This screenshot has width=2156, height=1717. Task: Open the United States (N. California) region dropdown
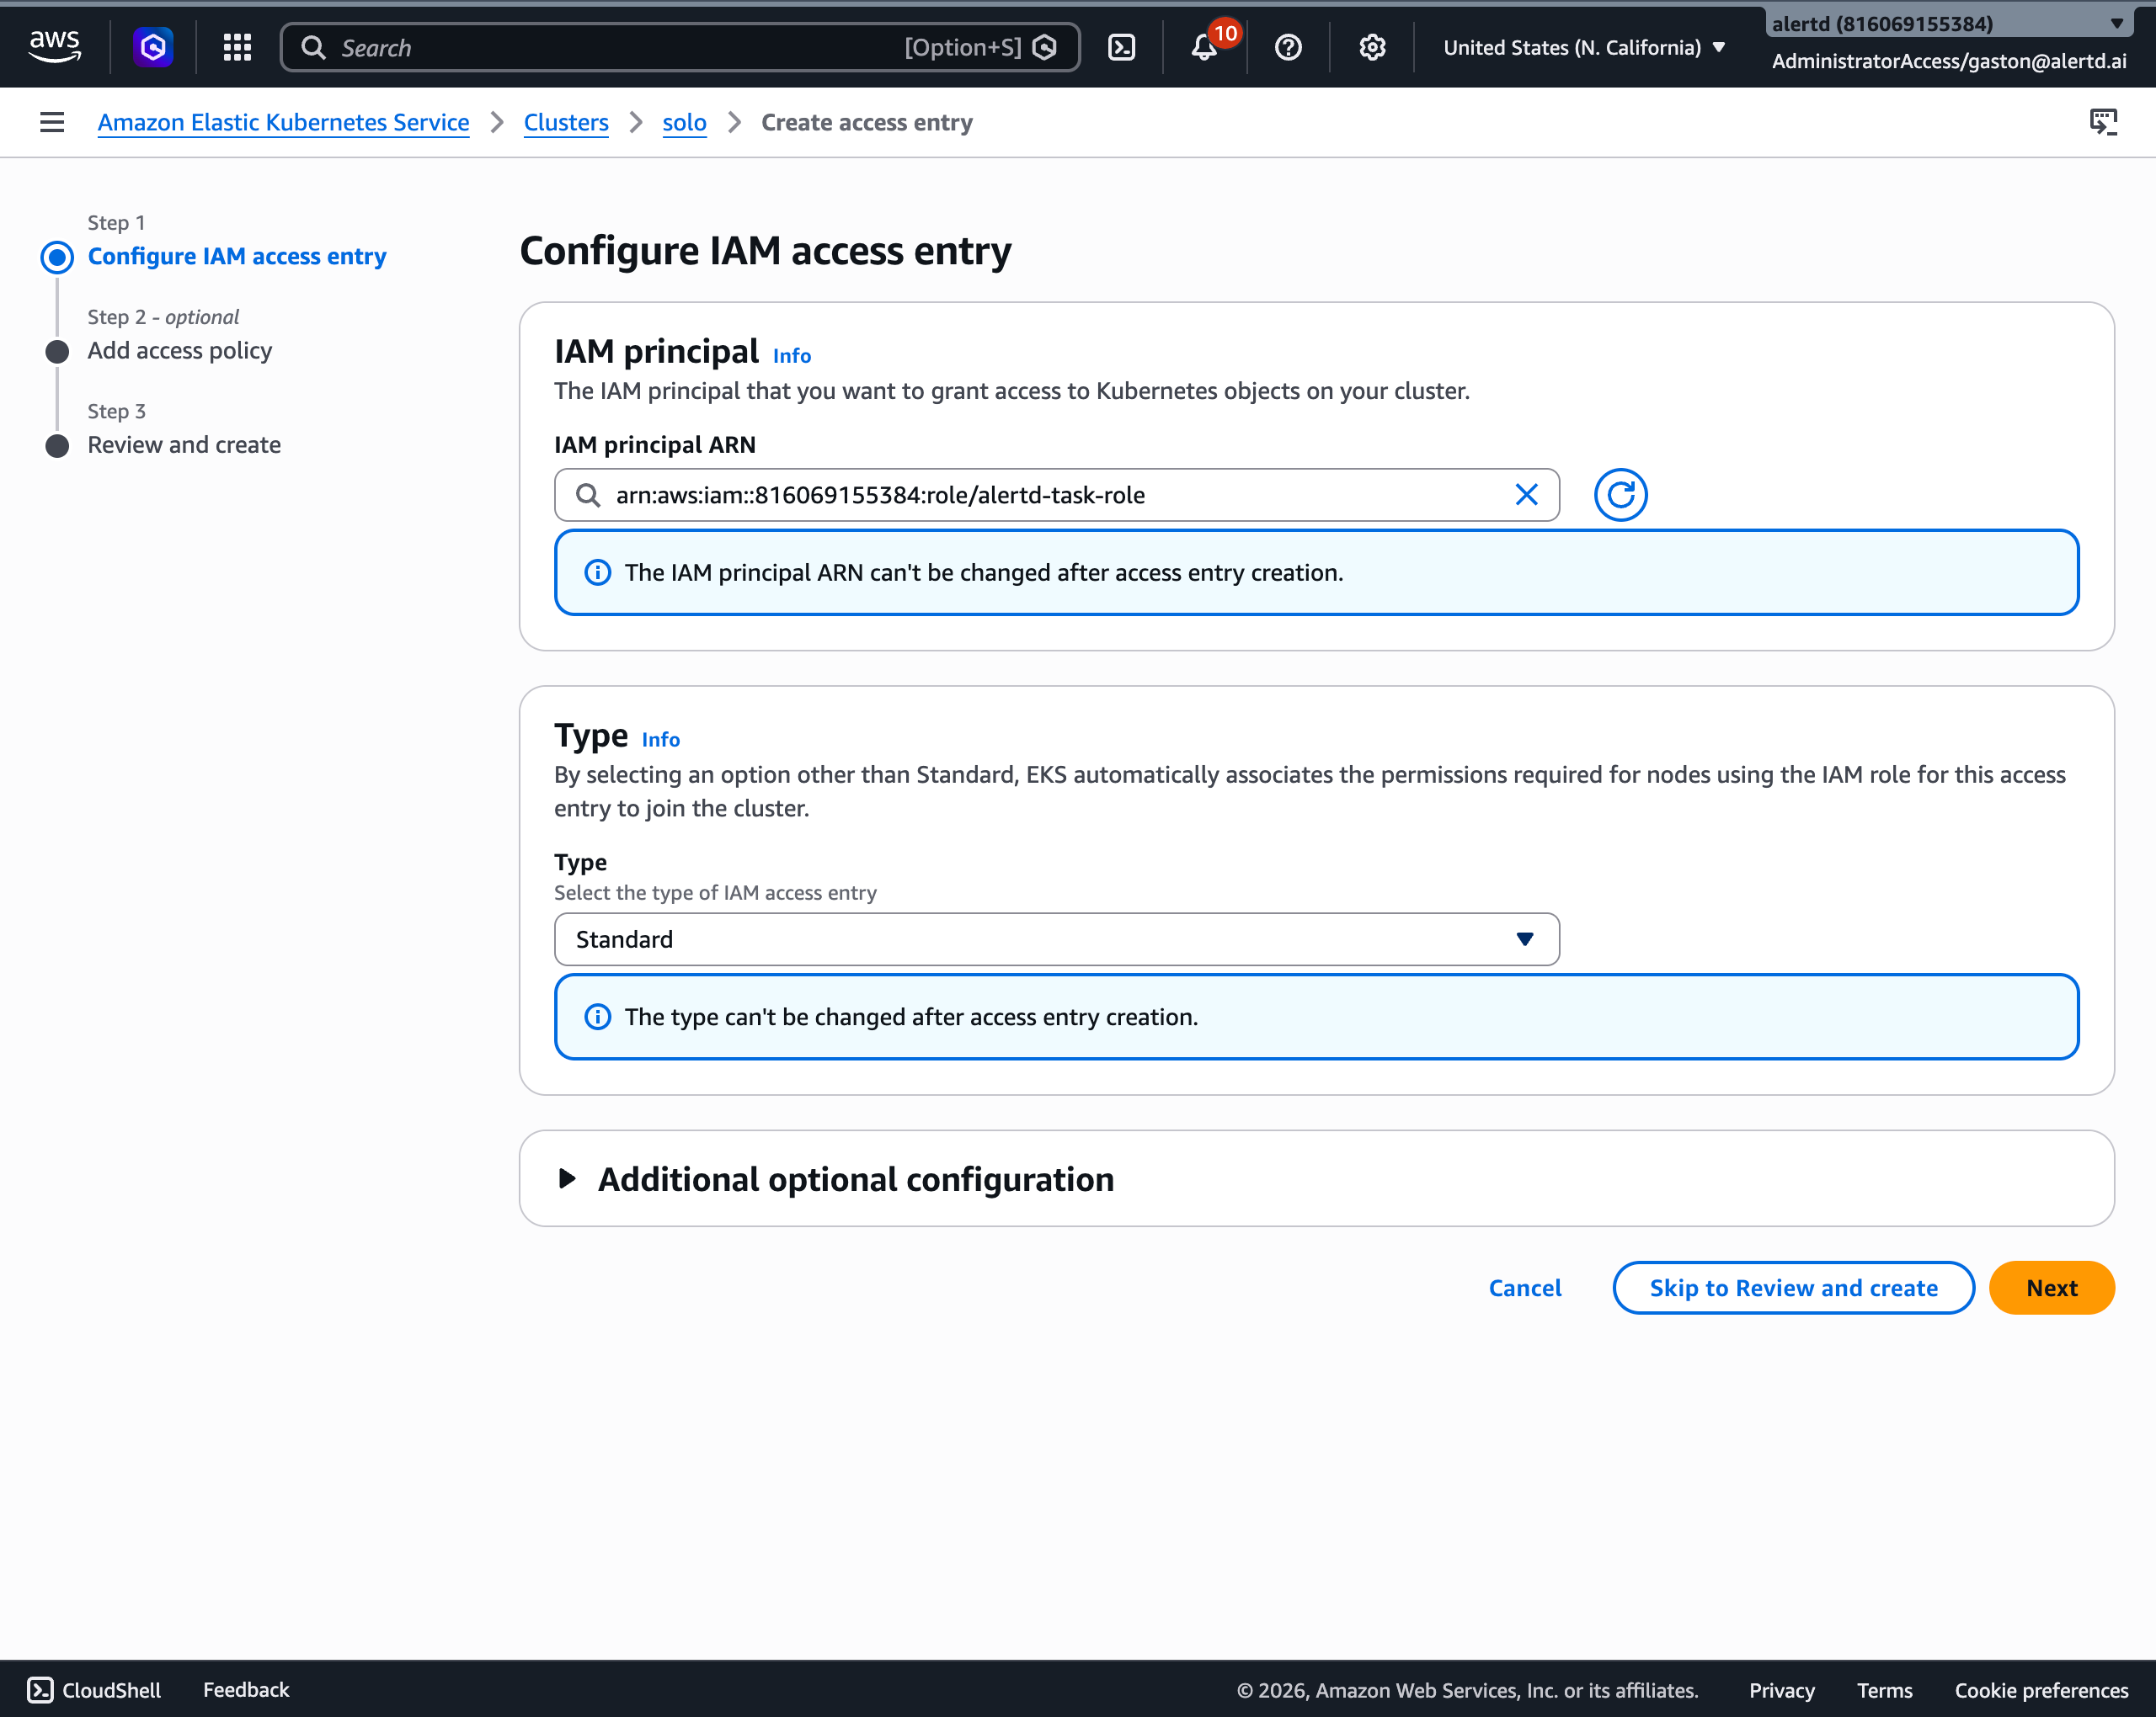click(1584, 47)
